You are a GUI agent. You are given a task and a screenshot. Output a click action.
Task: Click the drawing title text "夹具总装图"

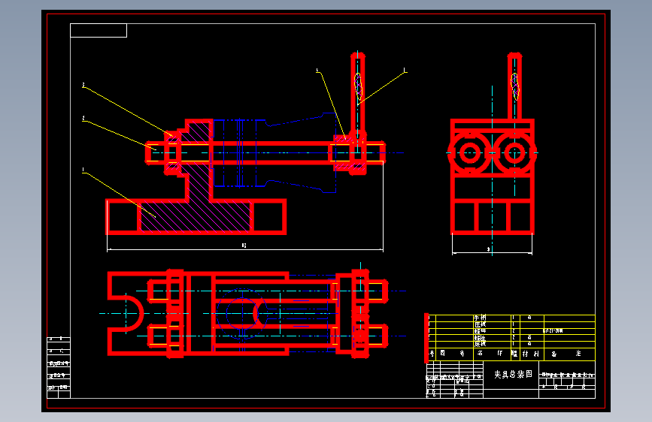(513, 374)
